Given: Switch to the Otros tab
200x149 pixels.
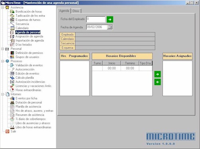Looking at the screenshot, I should point(76,11).
